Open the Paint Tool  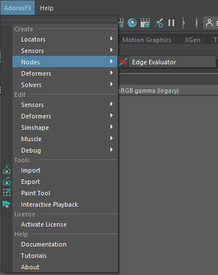click(65, 193)
